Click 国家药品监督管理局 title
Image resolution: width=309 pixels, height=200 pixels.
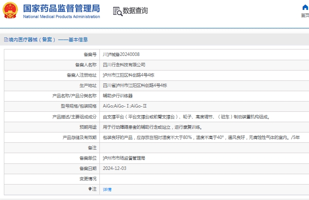coord(62,9)
